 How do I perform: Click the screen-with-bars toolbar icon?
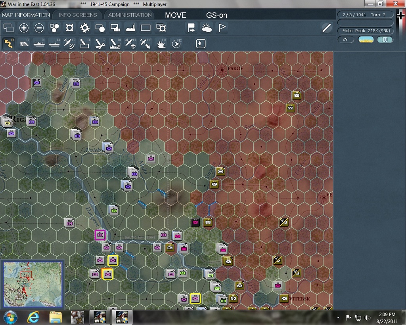(115, 28)
